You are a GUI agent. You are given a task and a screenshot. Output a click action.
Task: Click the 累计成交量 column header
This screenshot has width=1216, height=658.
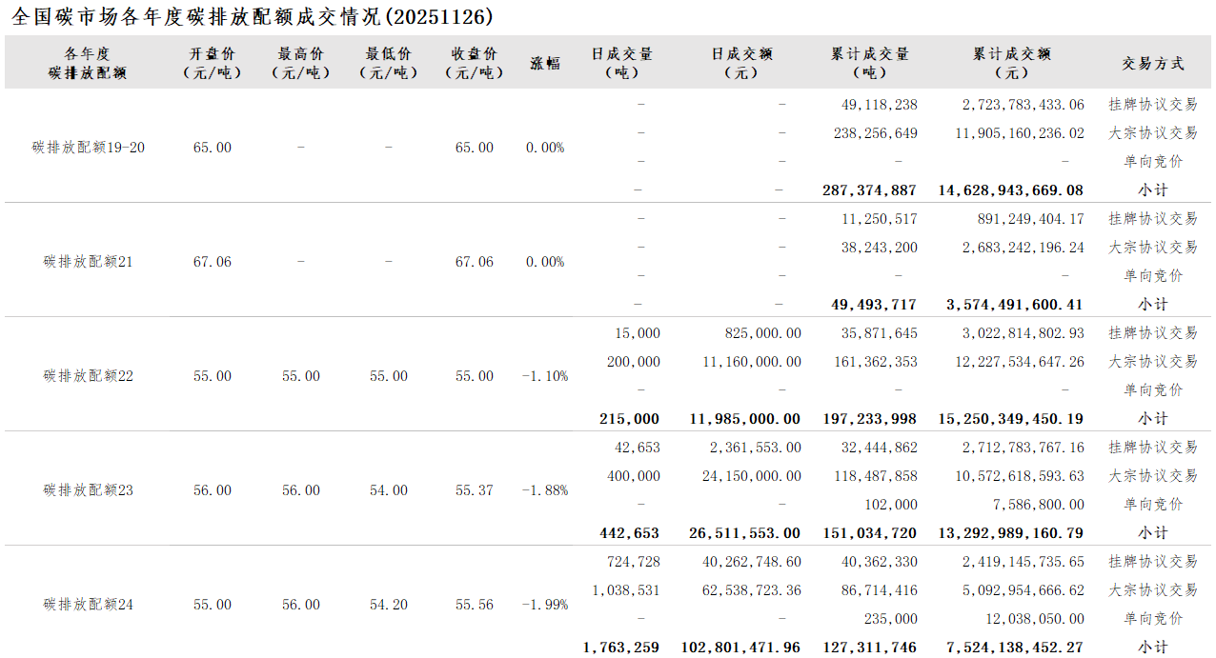click(870, 63)
